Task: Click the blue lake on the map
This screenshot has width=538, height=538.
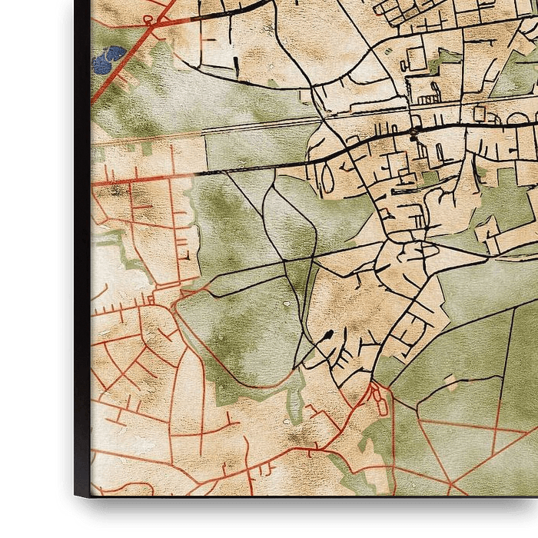Action: pos(108,59)
